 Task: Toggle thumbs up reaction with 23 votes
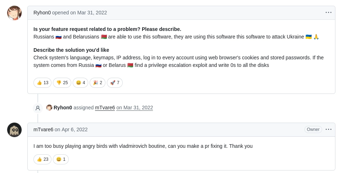tap(42, 159)
